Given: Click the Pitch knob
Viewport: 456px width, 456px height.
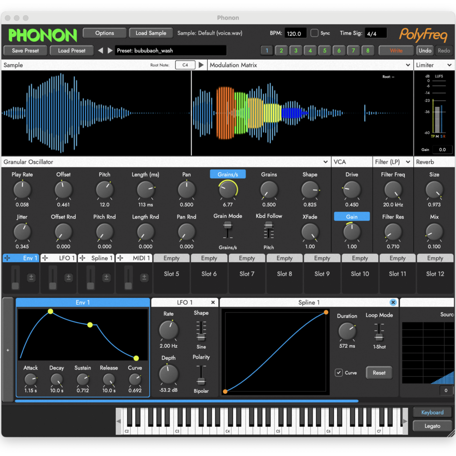Looking at the screenshot, I should tap(104, 190).
